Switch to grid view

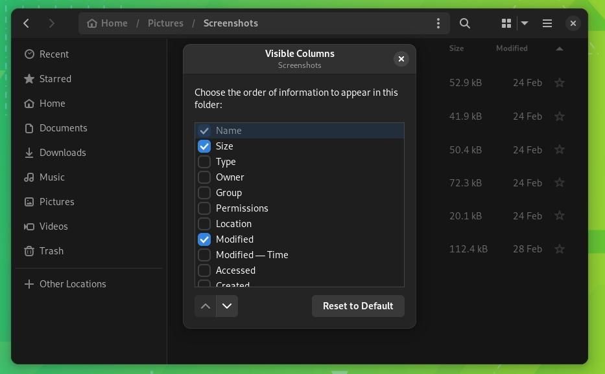(x=505, y=23)
